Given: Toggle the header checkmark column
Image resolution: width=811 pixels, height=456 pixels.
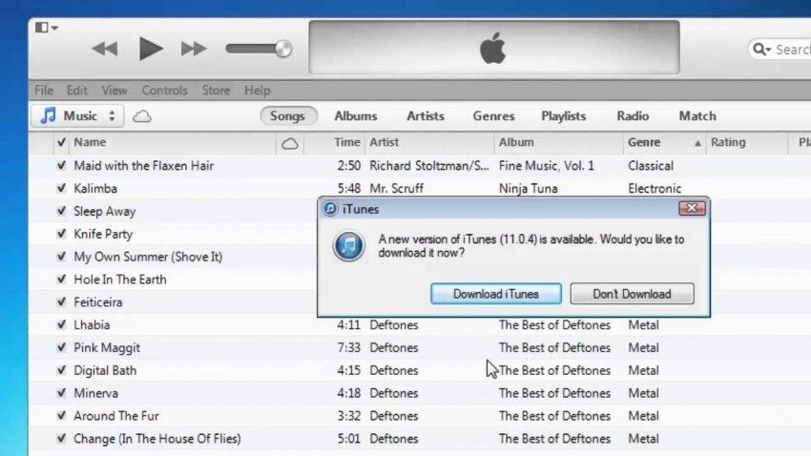Looking at the screenshot, I should (61, 142).
